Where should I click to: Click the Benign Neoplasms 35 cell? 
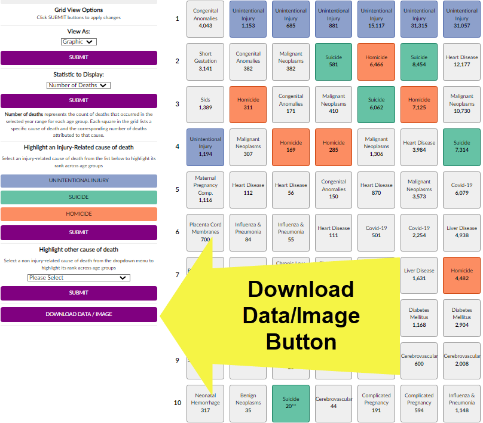pos(248,403)
